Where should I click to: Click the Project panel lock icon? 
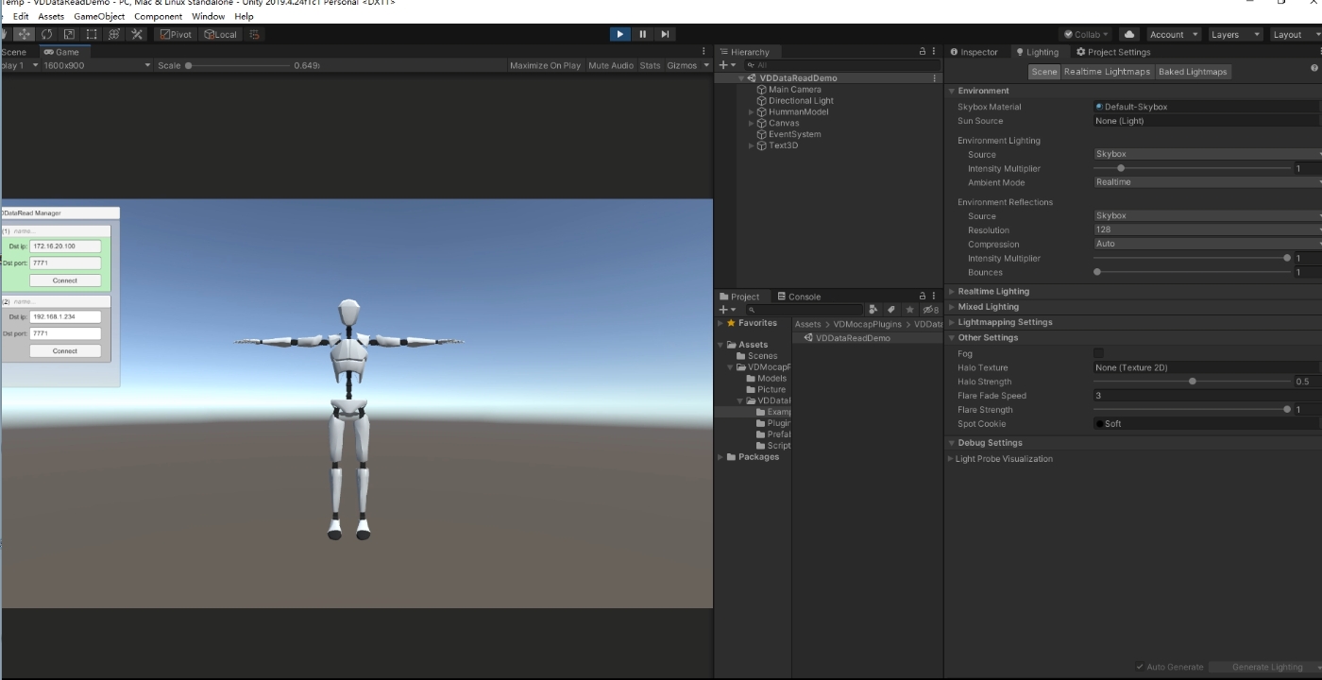pos(923,297)
